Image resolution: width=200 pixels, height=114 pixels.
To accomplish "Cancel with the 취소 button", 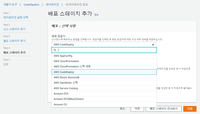I will (122, 109).
